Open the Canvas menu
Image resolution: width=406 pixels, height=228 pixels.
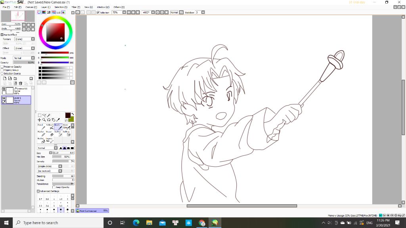31,7
